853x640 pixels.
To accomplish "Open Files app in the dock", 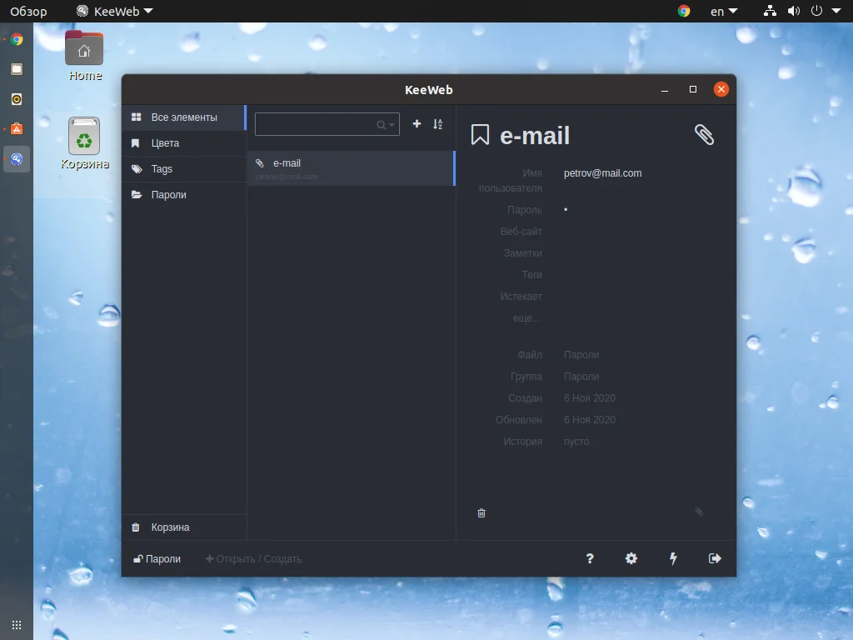I will click(17, 69).
